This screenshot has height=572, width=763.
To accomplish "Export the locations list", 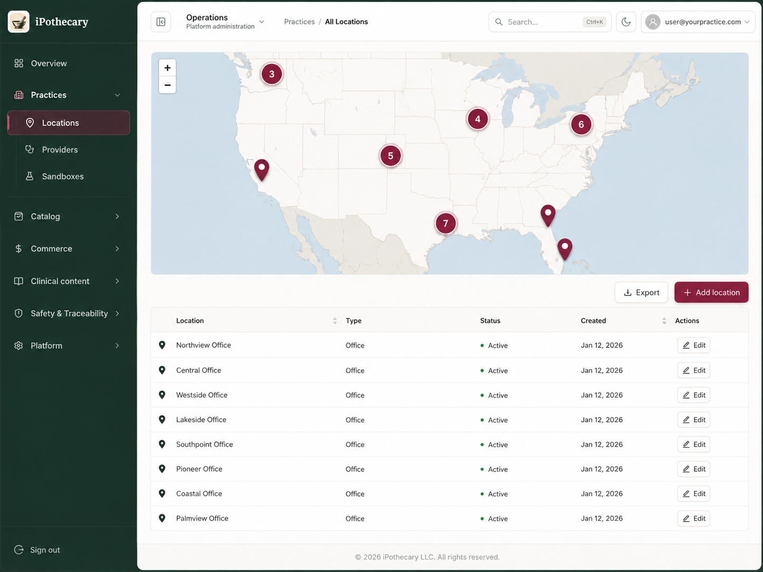I will [641, 292].
